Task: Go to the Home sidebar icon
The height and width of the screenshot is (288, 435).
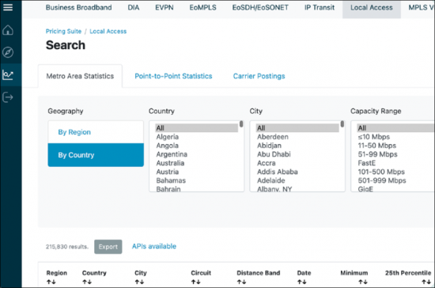Action: pos(8,30)
